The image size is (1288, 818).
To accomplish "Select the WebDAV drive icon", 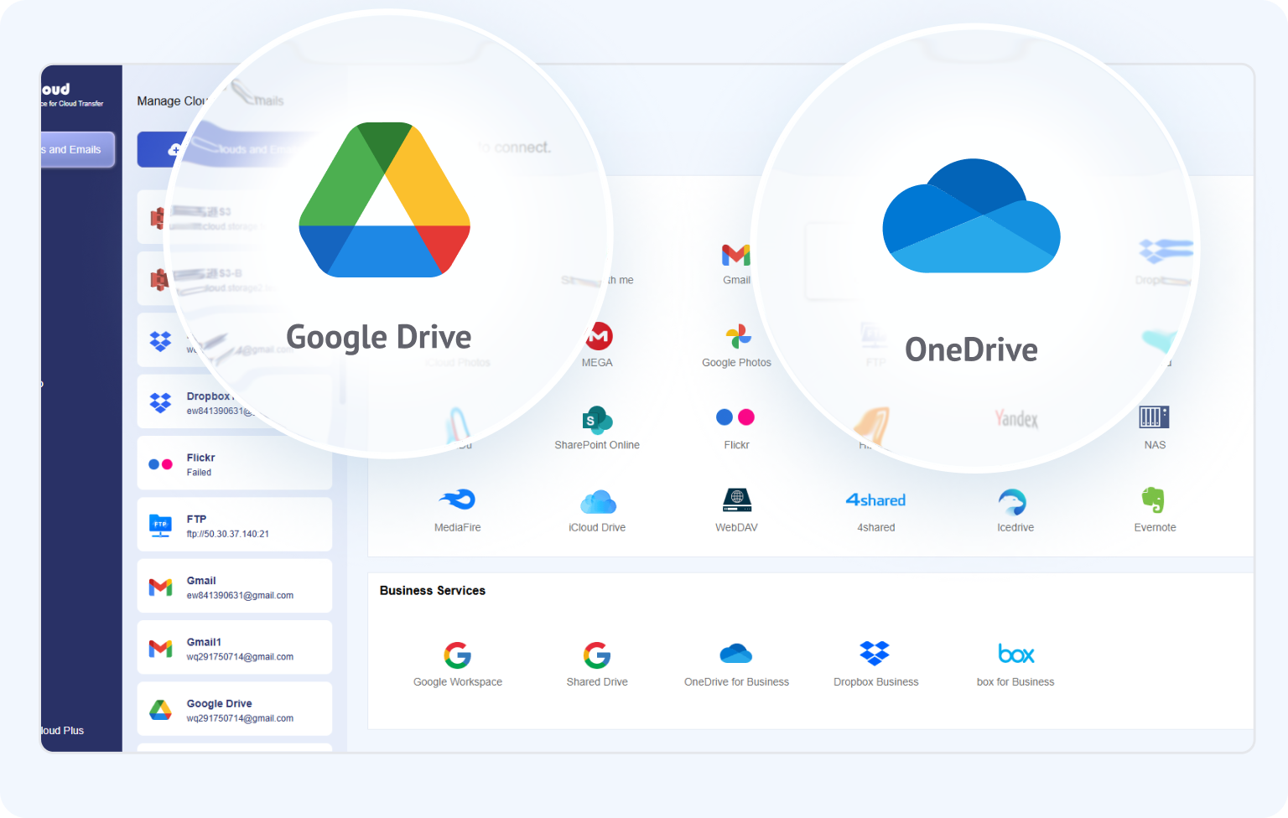I will (x=737, y=500).
